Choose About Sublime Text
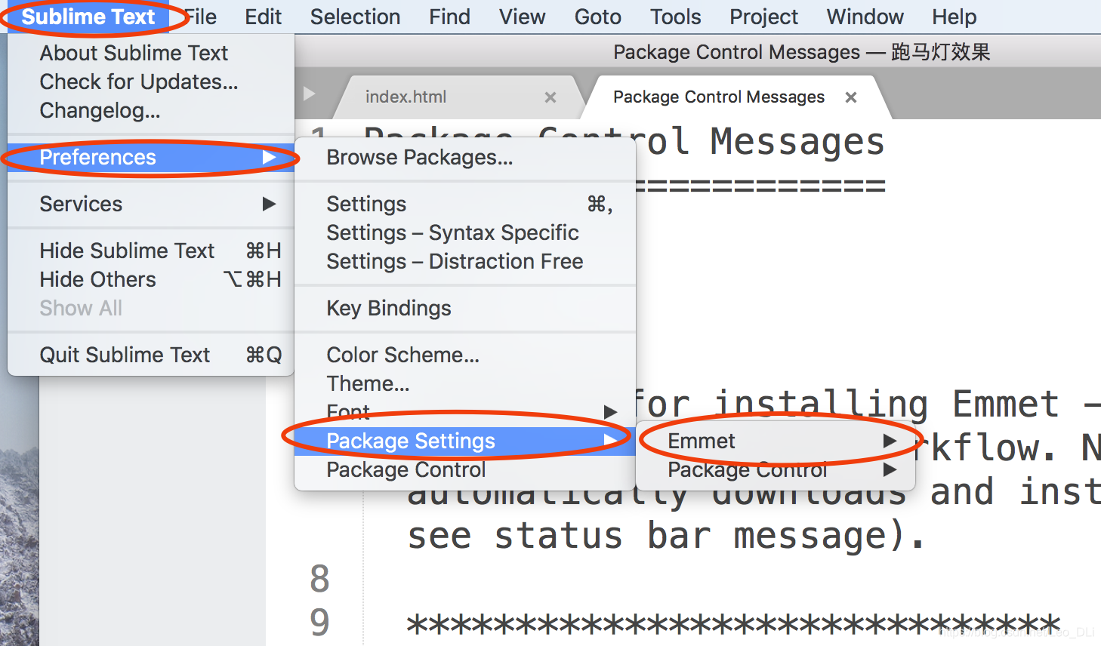Image resolution: width=1101 pixels, height=646 pixels. pos(151,53)
